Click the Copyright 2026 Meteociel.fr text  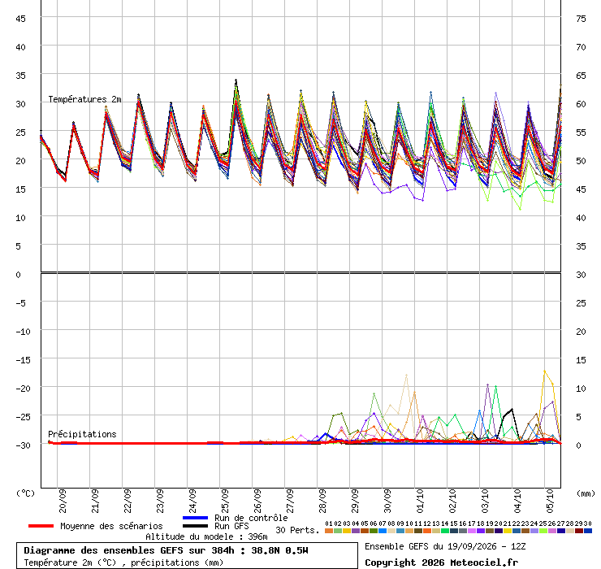coord(441,562)
